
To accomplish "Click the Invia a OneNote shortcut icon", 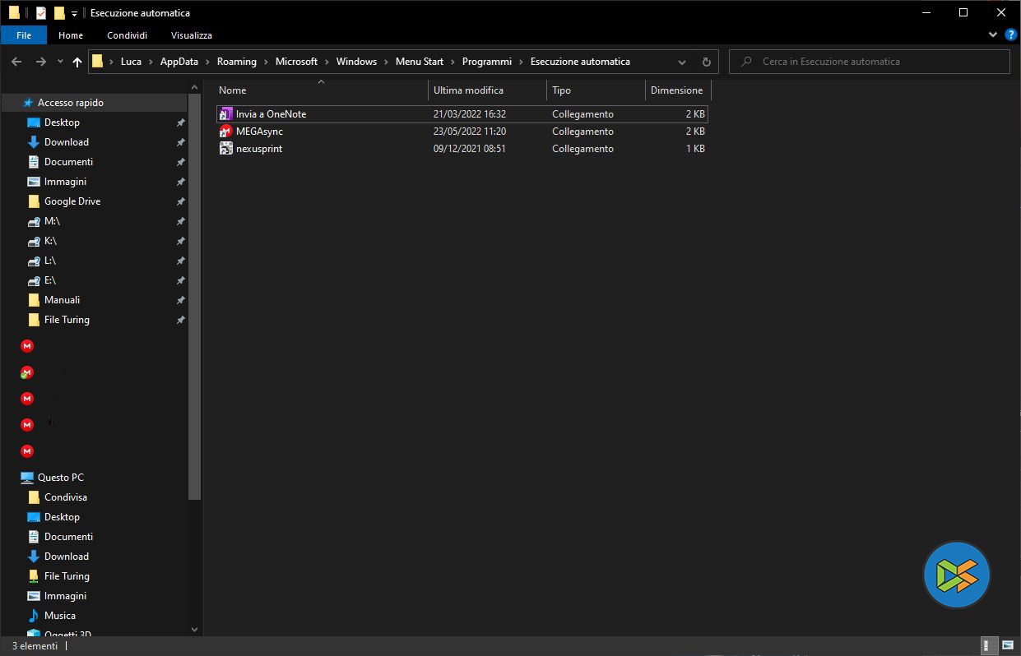I will tap(226, 114).
